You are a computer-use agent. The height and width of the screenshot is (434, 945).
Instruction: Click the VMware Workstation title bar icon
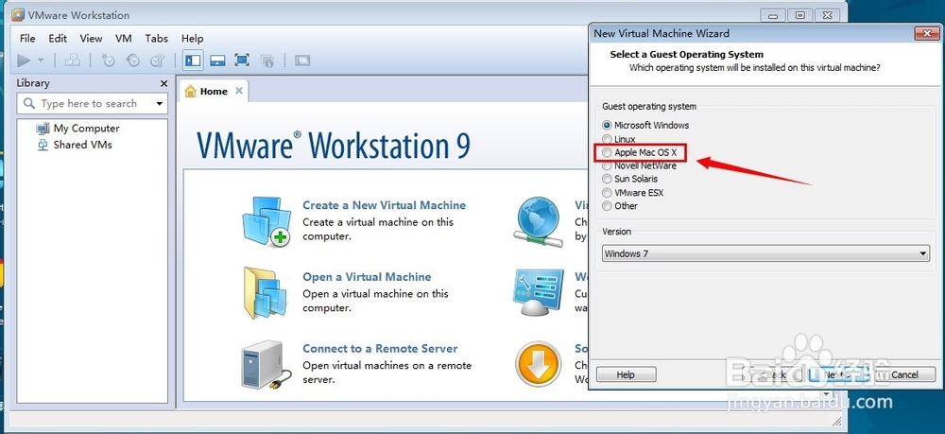18,15
